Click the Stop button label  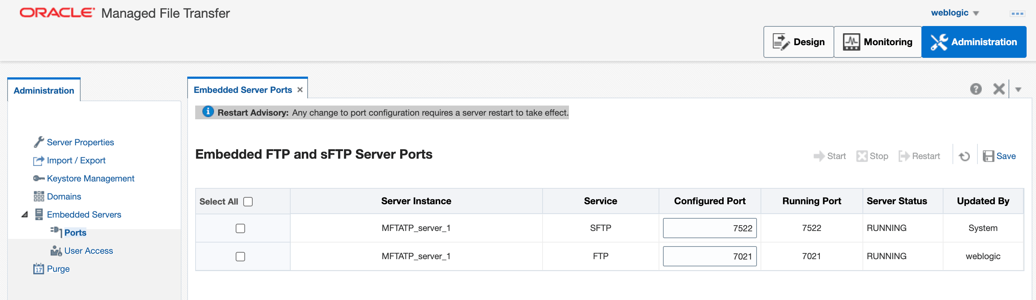click(x=879, y=156)
